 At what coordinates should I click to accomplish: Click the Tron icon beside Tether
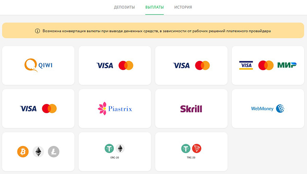pos(196,149)
